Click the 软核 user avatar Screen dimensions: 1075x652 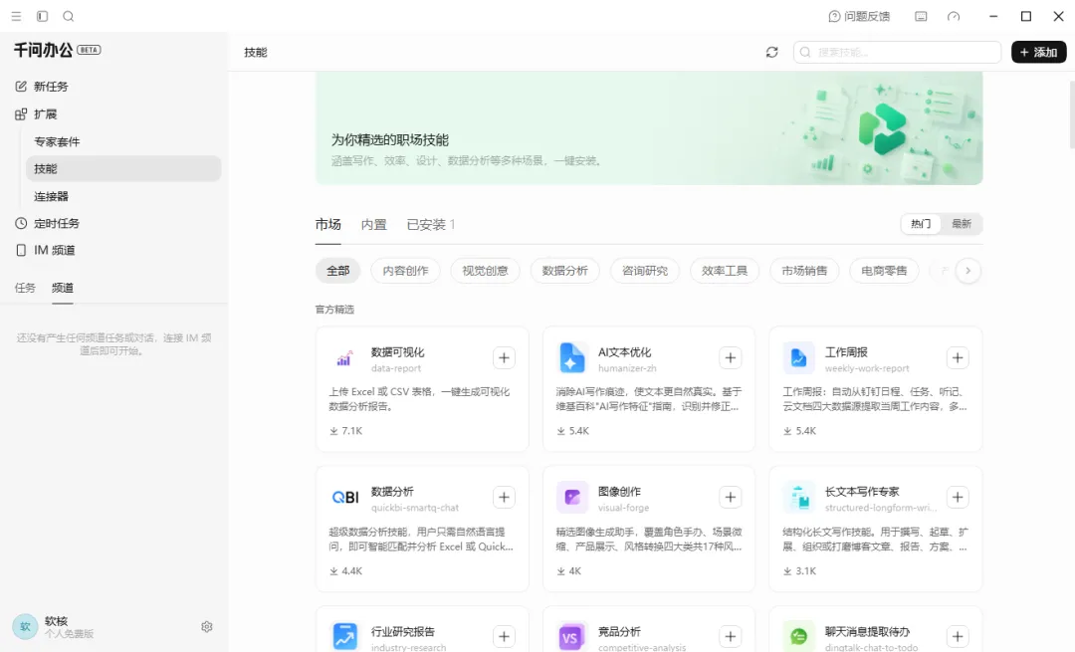click(25, 627)
